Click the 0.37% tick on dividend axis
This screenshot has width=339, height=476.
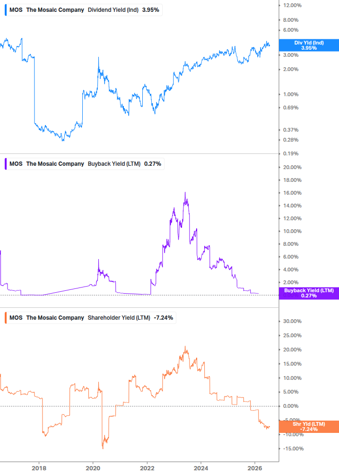[291, 130]
